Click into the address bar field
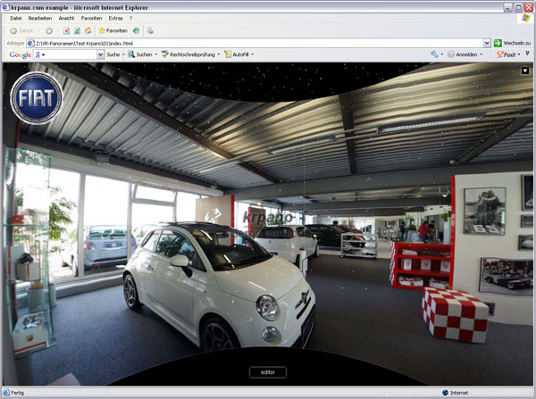 coord(250,43)
